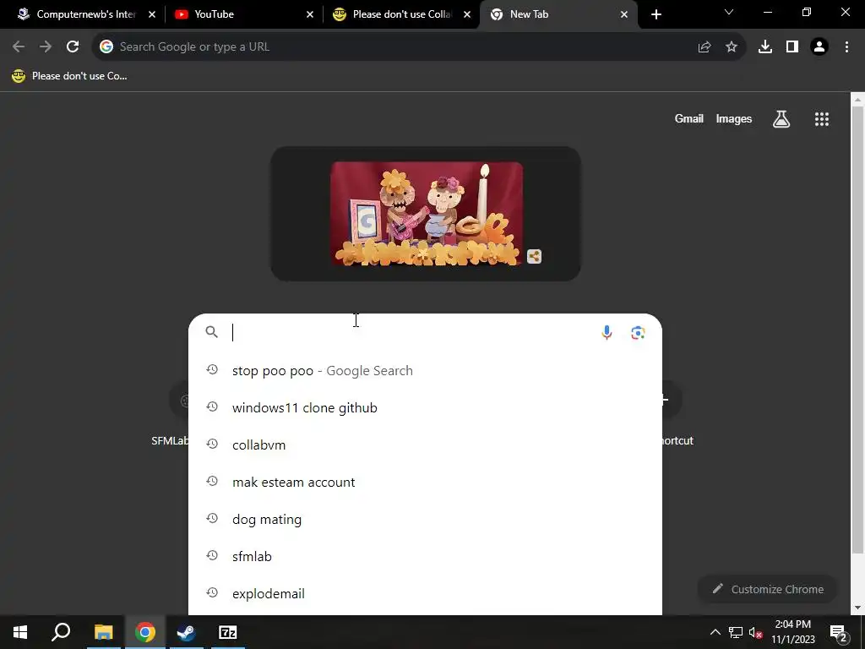Click the network tray icon
Viewport: 865px width, 649px height.
tap(736, 632)
